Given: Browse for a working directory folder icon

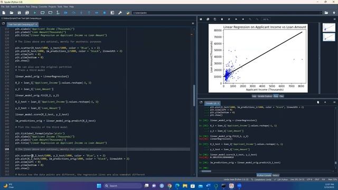Looking at the screenshot, I should (x=326, y=13).
